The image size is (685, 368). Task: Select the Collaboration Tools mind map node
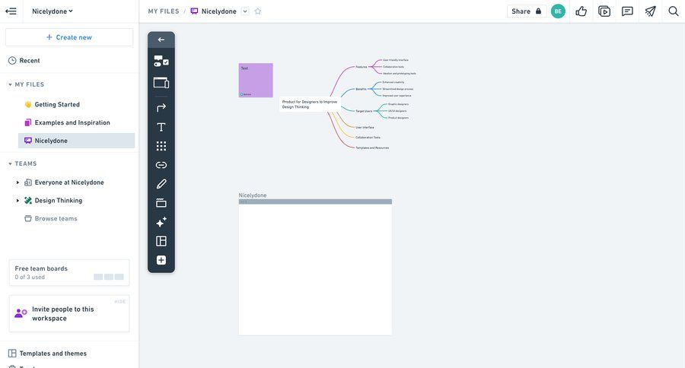[368, 138]
